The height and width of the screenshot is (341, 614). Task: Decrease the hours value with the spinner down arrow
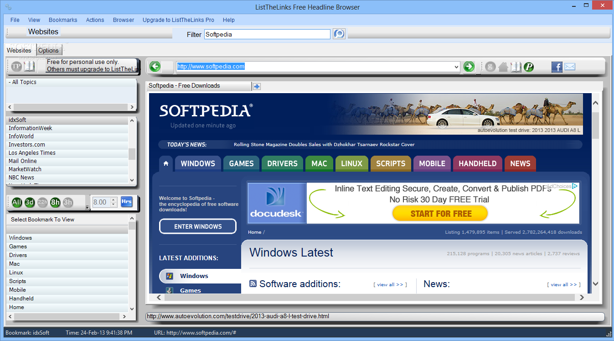(114, 205)
